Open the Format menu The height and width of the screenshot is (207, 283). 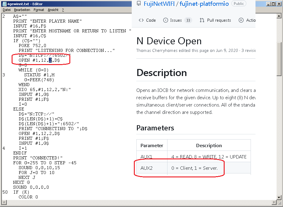coord(39,10)
